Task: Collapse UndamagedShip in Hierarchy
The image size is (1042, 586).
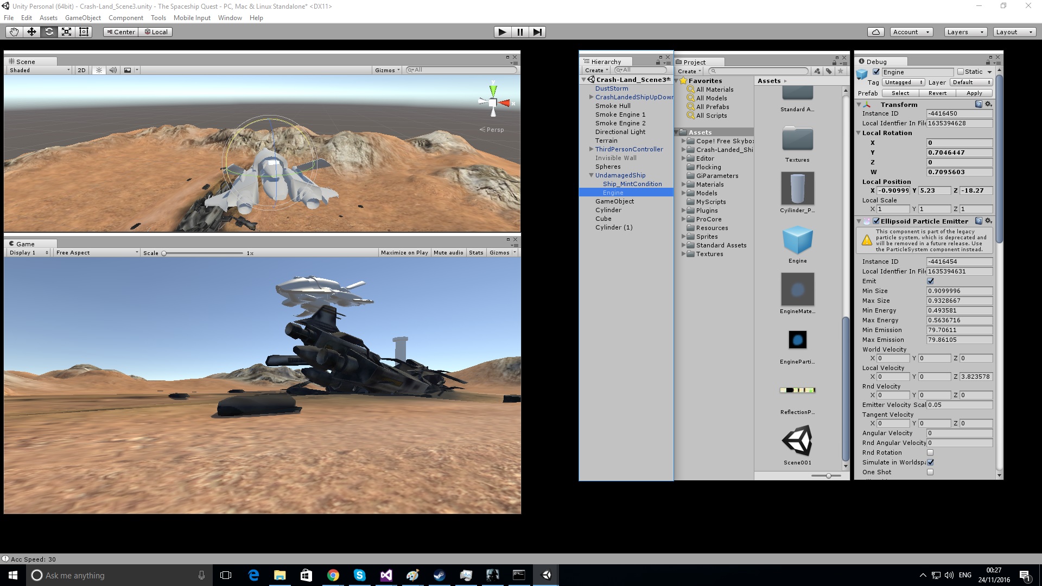Action: pyautogui.click(x=592, y=175)
